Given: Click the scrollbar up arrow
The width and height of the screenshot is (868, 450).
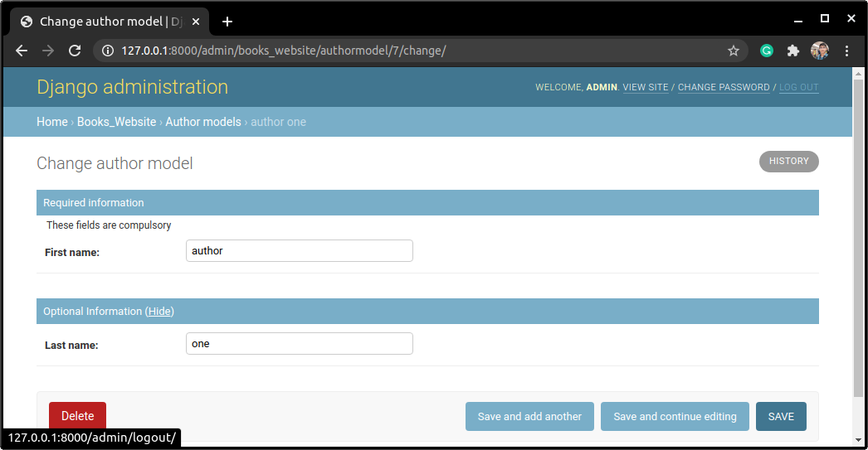Looking at the screenshot, I should (859, 73).
